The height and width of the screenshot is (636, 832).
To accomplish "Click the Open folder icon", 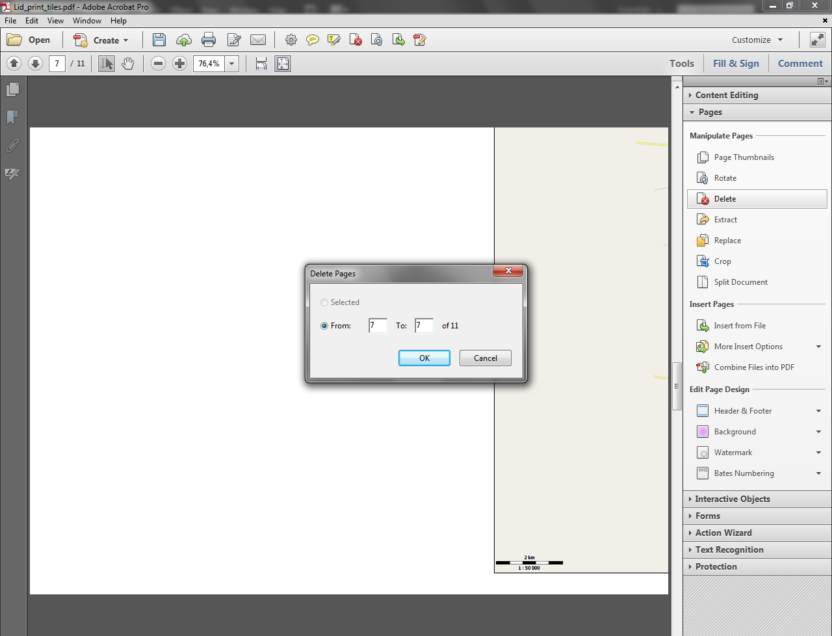I will tap(14, 40).
